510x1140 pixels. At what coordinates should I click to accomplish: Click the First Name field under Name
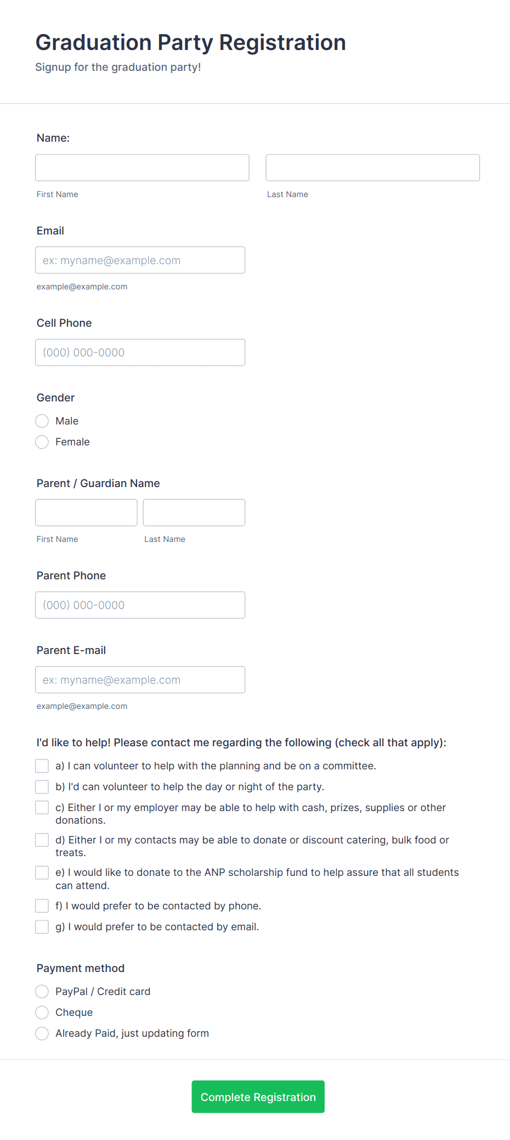(141, 167)
